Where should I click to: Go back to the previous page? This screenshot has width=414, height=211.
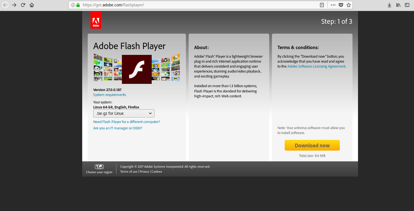(5, 5)
